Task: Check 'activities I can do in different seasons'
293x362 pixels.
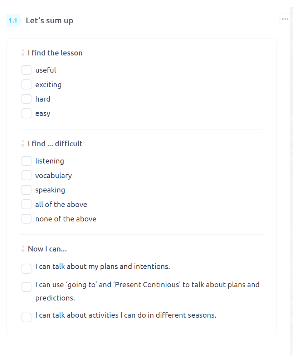Action: coord(26,317)
